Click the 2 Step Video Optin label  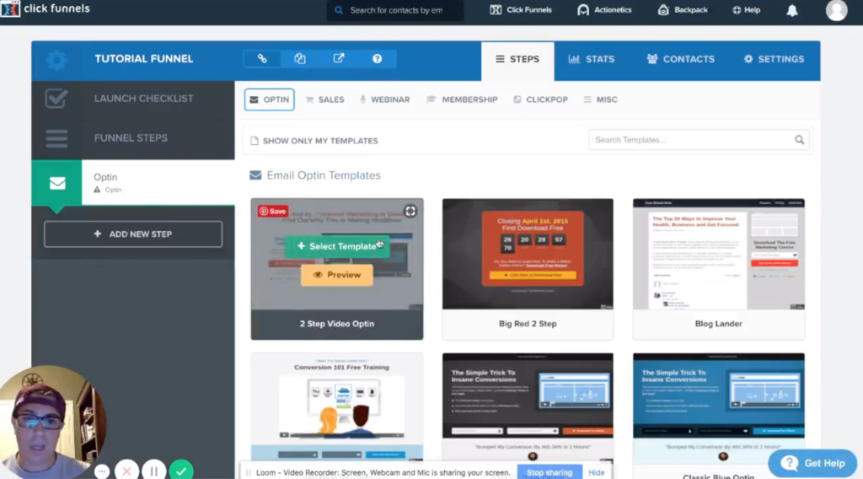[337, 324]
